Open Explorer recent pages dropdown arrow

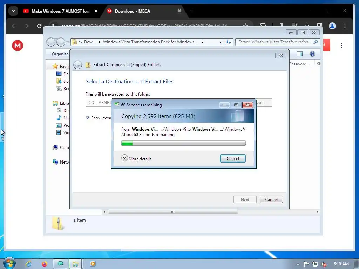point(68,42)
